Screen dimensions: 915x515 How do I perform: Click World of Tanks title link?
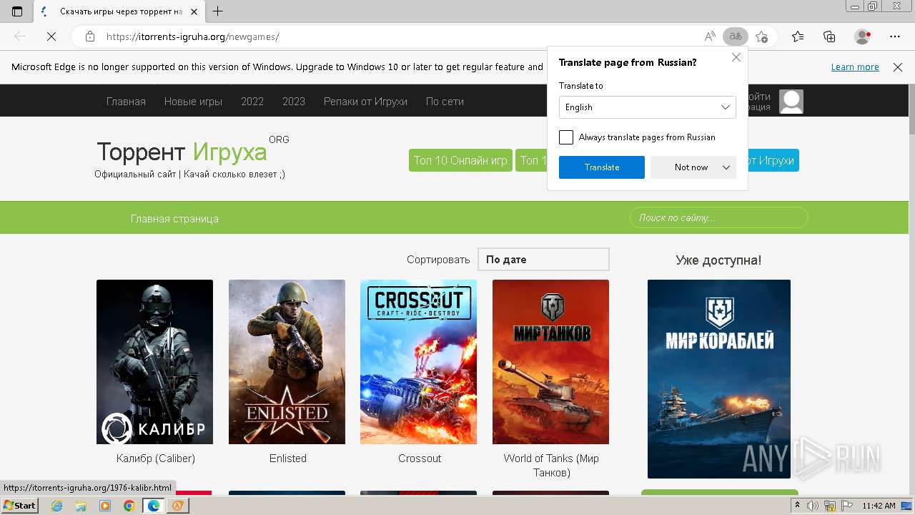[551, 466]
